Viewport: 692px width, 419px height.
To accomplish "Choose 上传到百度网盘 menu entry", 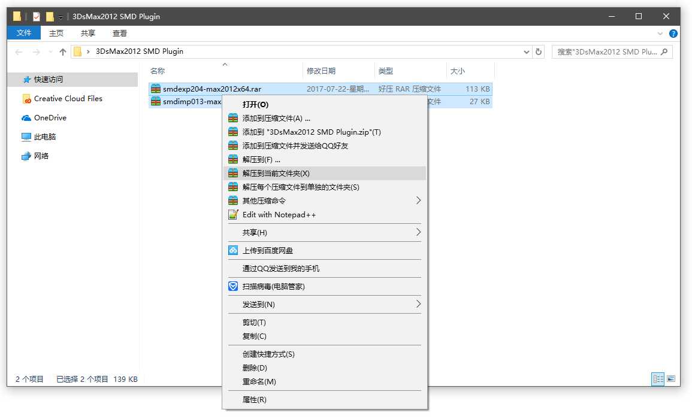I will click(x=325, y=251).
